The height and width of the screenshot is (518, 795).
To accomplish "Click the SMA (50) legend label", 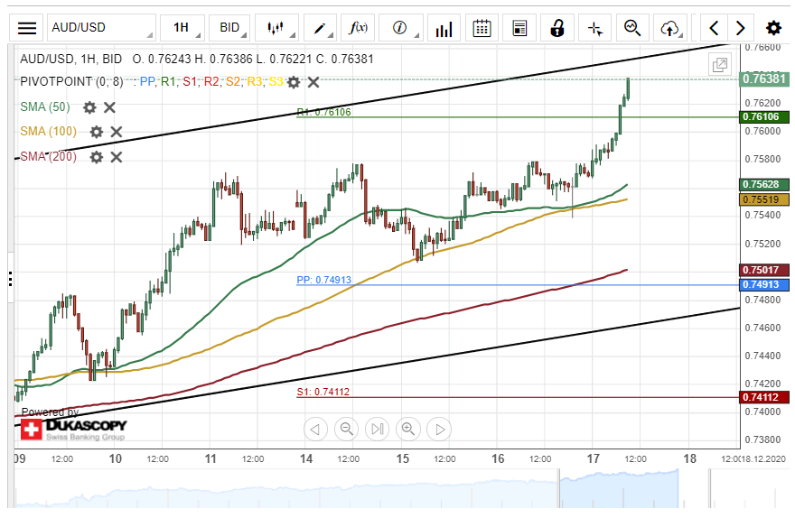I will (45, 107).
